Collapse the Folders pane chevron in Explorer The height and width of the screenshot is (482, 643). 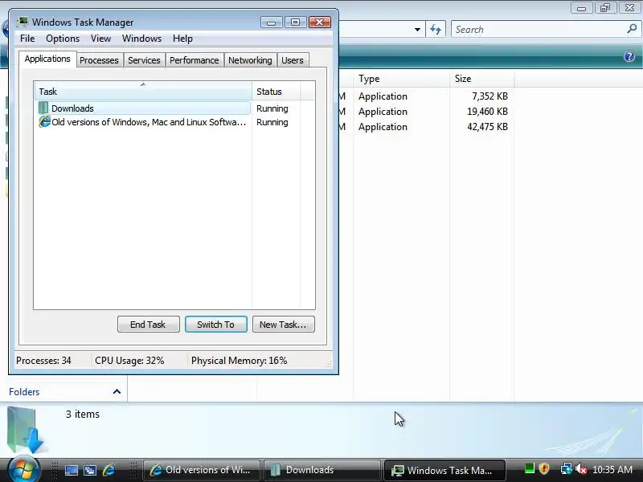coord(117,391)
